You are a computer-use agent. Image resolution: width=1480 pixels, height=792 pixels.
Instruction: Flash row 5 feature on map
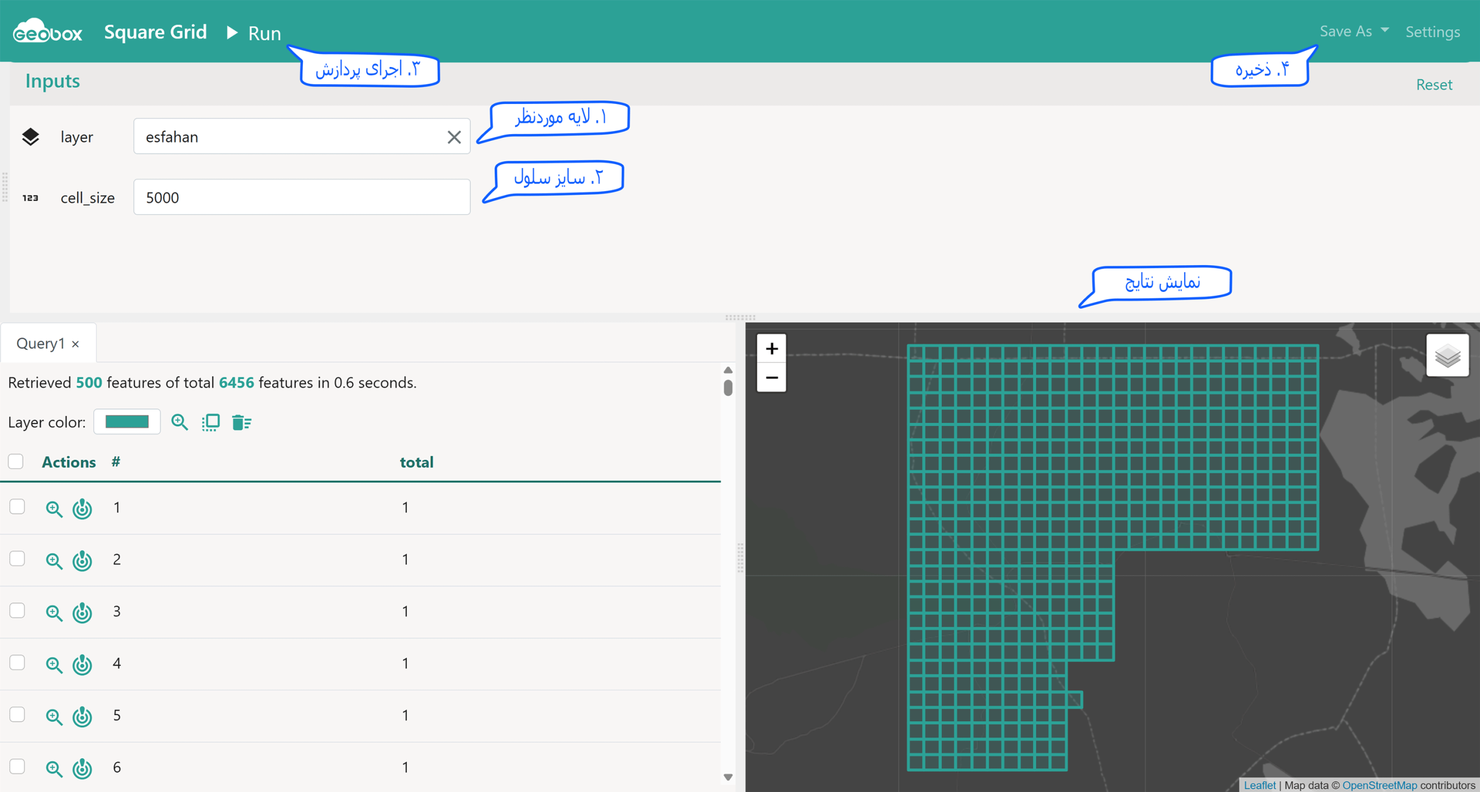[x=82, y=716]
